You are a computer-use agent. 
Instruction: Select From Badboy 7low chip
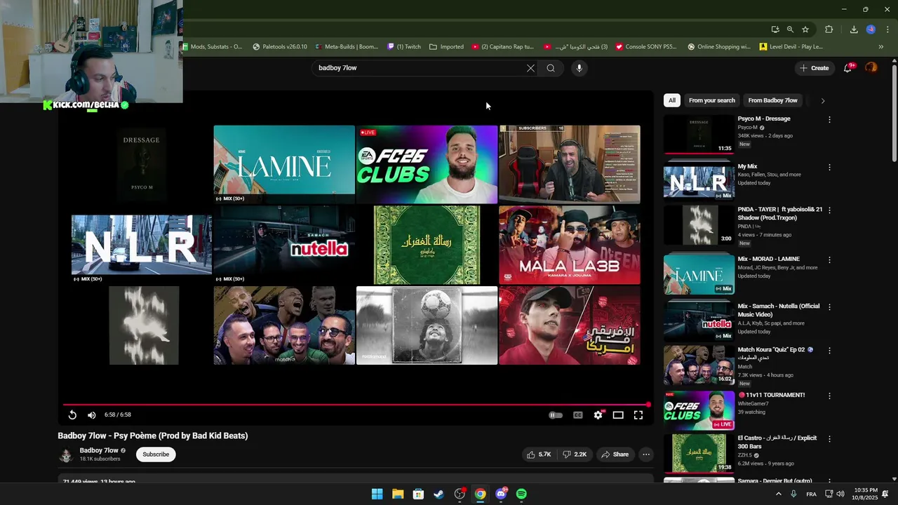tap(772, 100)
